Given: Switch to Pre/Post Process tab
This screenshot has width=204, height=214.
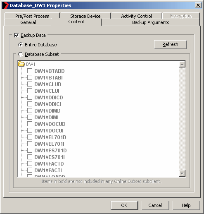Looking at the screenshot, I should tap(32, 16).
